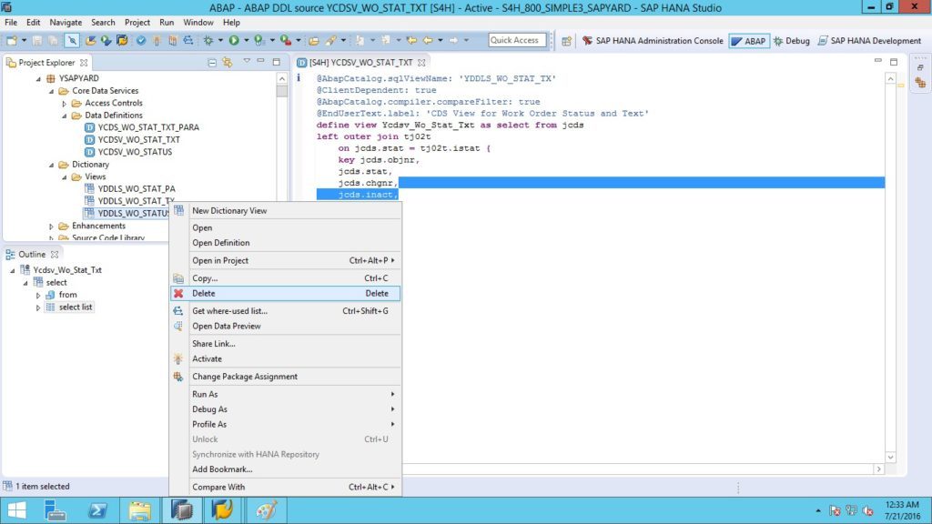Click the Link with Editor icon
The height and width of the screenshot is (524, 932).
click(x=228, y=63)
